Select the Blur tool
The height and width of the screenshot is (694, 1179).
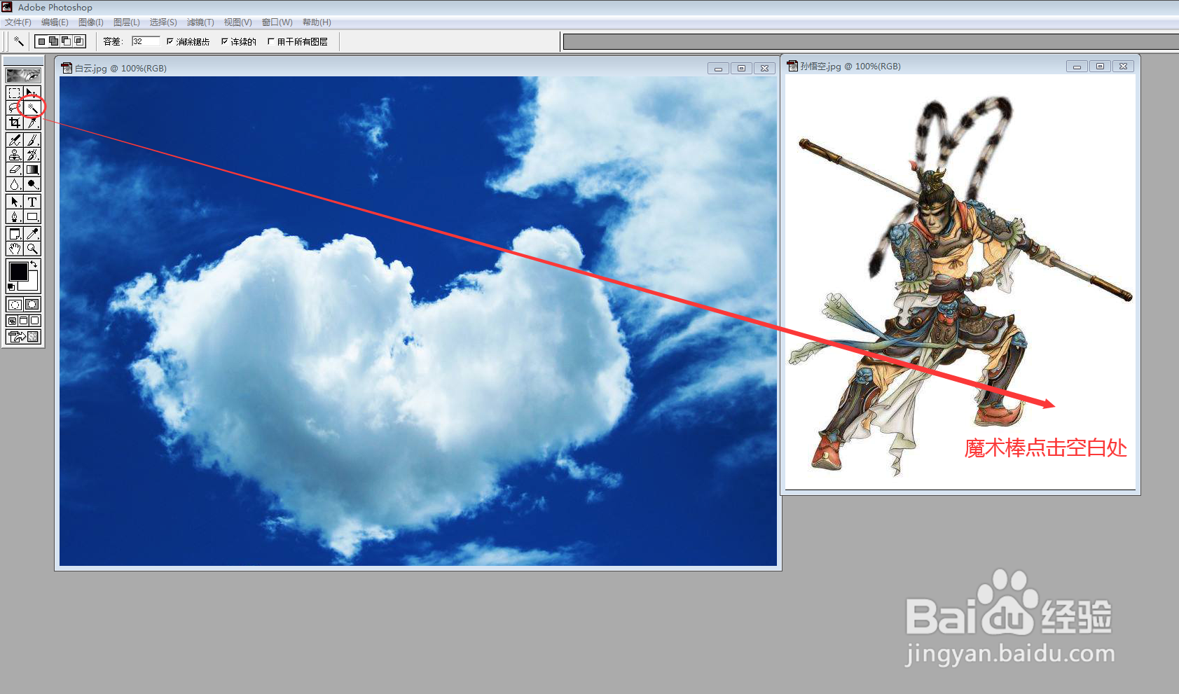click(x=14, y=184)
